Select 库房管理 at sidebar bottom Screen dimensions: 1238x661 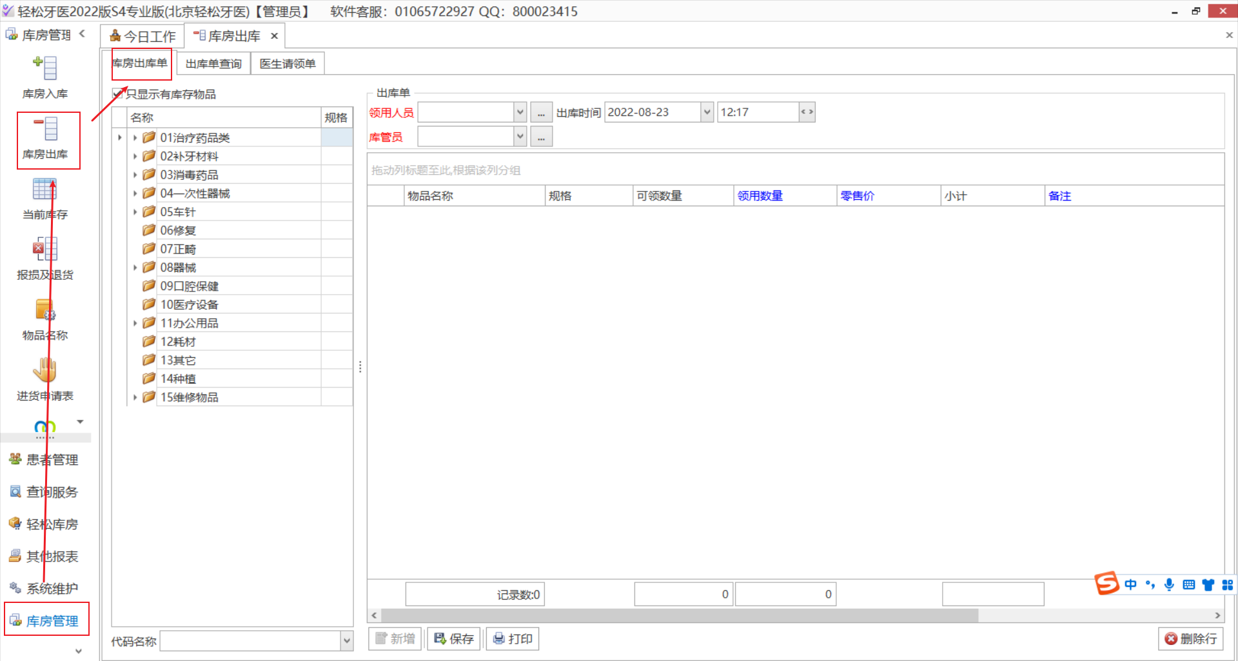tap(44, 621)
